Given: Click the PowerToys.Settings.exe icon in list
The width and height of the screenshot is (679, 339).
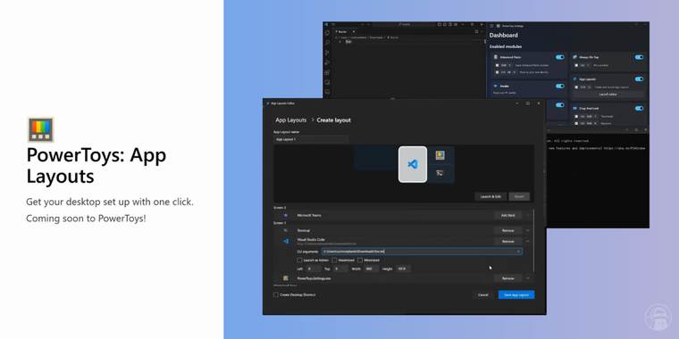Looking at the screenshot, I should pos(286,278).
